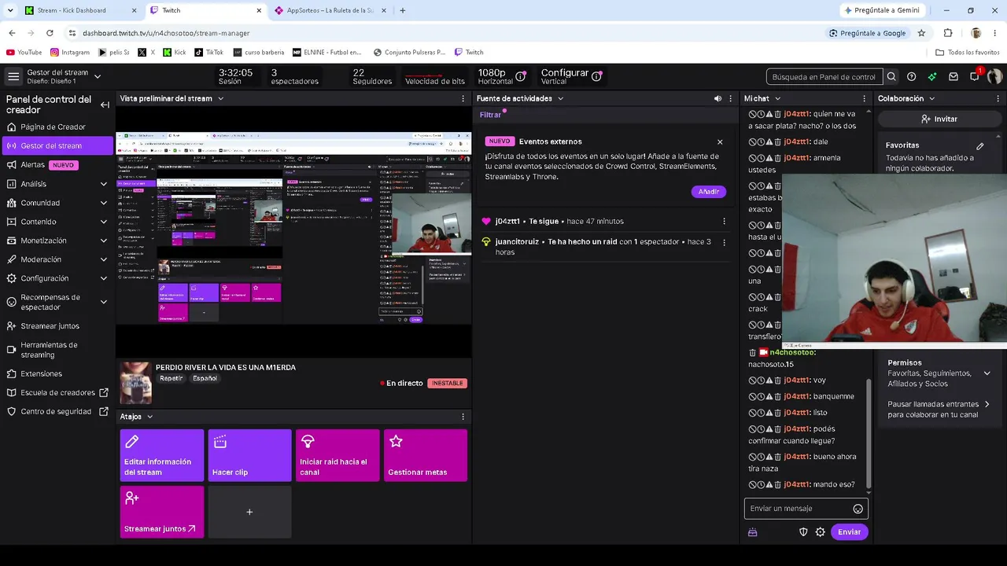Open the Mi chat three-dot menu
Screen dimensions: 1007x566
tap(865, 99)
